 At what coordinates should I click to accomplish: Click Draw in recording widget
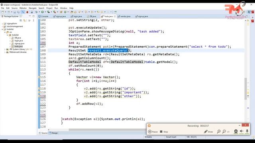click(x=208, y=131)
